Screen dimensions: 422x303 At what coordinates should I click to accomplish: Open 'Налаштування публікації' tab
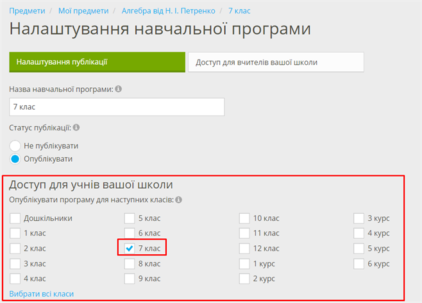(97, 62)
